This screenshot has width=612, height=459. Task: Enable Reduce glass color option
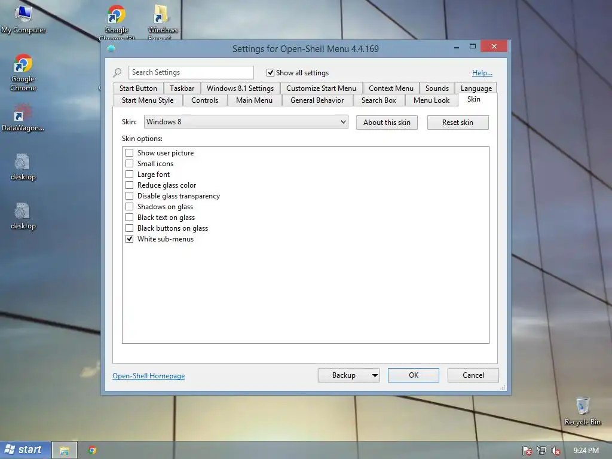coord(129,185)
